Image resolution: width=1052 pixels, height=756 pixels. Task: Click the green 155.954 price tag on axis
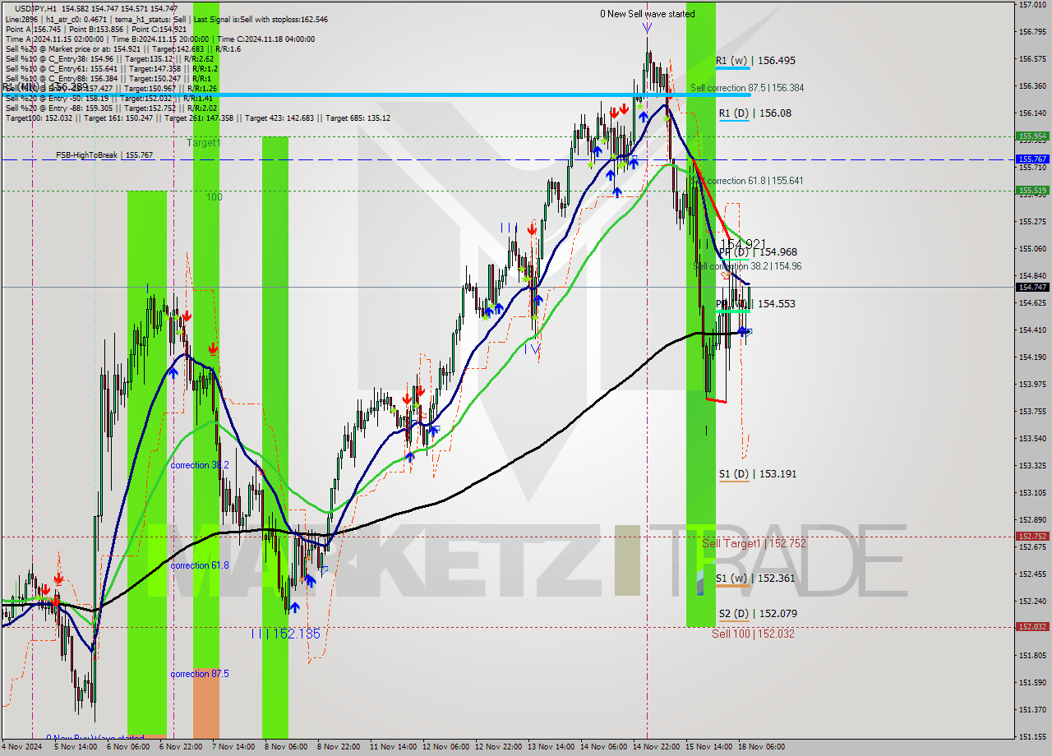coord(1032,136)
